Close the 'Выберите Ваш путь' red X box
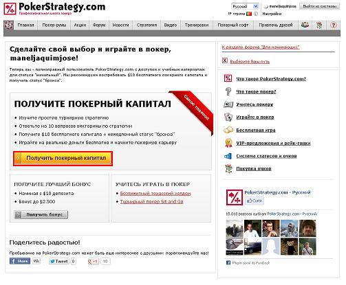This screenshot has width=346, height=285. tap(225, 60)
